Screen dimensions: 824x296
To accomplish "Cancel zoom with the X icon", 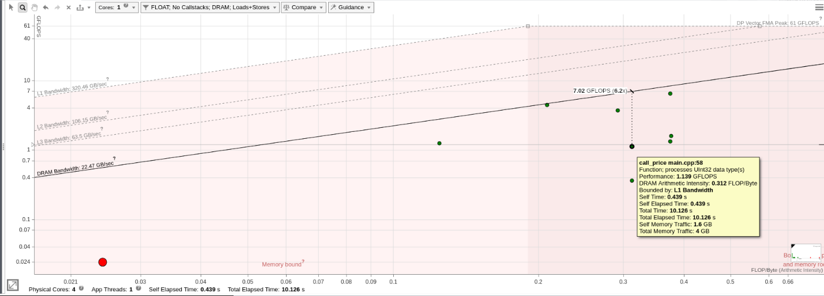I will coord(69,7).
